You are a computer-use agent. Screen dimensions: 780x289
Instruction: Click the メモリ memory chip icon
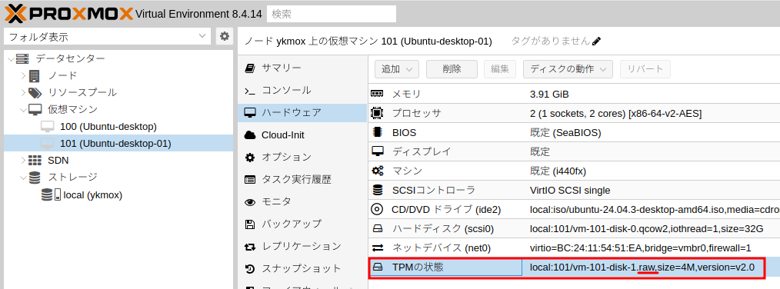point(378,94)
